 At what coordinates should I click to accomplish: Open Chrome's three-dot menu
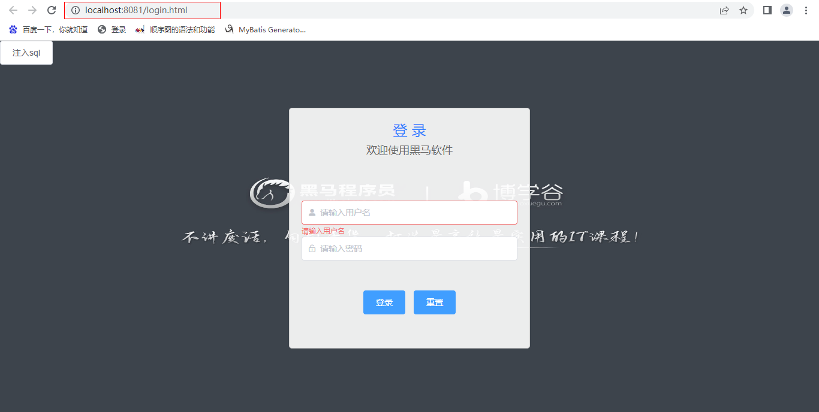point(806,10)
